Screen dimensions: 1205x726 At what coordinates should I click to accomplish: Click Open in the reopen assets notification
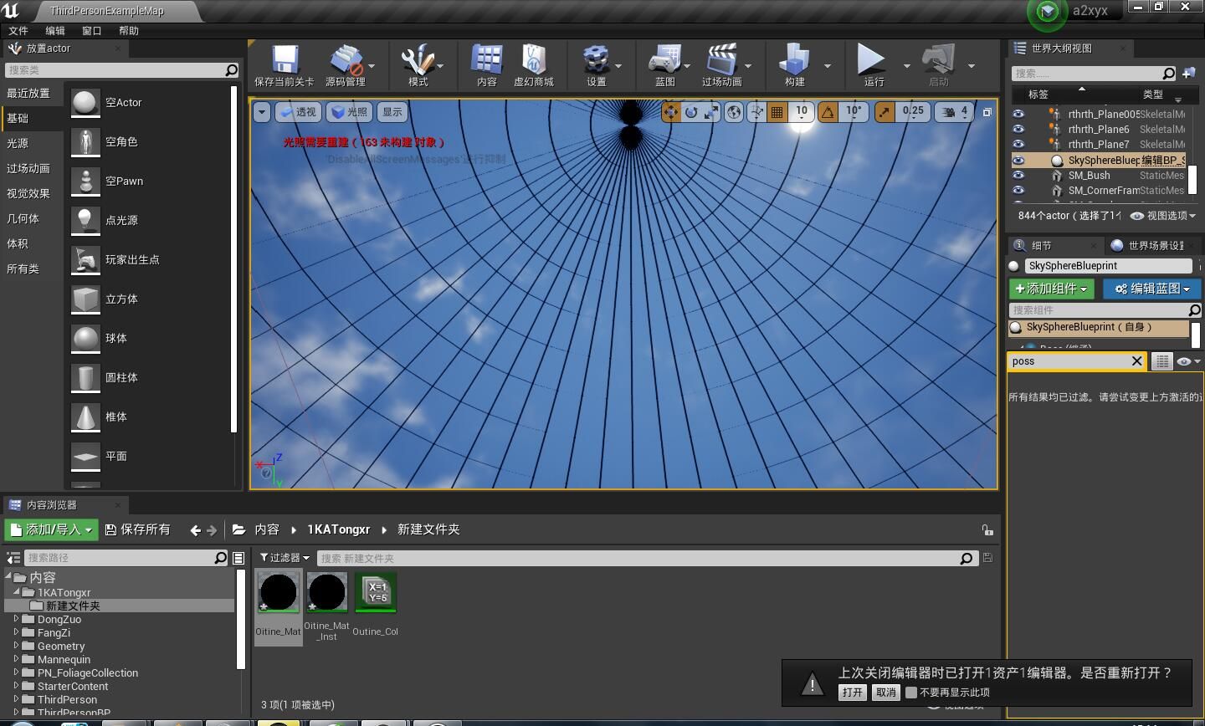pyautogui.click(x=852, y=693)
